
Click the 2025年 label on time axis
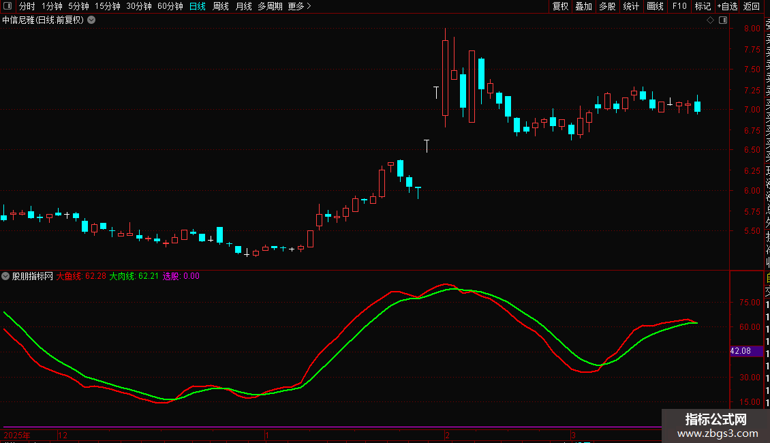pos(17,435)
